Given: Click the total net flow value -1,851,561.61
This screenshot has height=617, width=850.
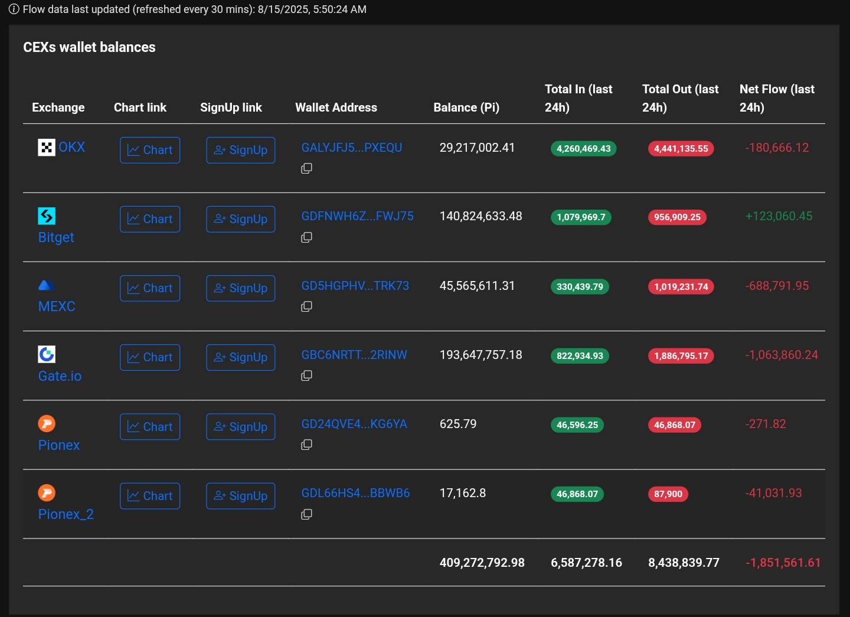Looking at the screenshot, I should pos(783,563).
